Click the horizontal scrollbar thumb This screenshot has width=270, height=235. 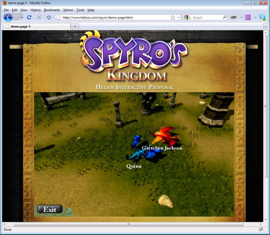(129, 224)
